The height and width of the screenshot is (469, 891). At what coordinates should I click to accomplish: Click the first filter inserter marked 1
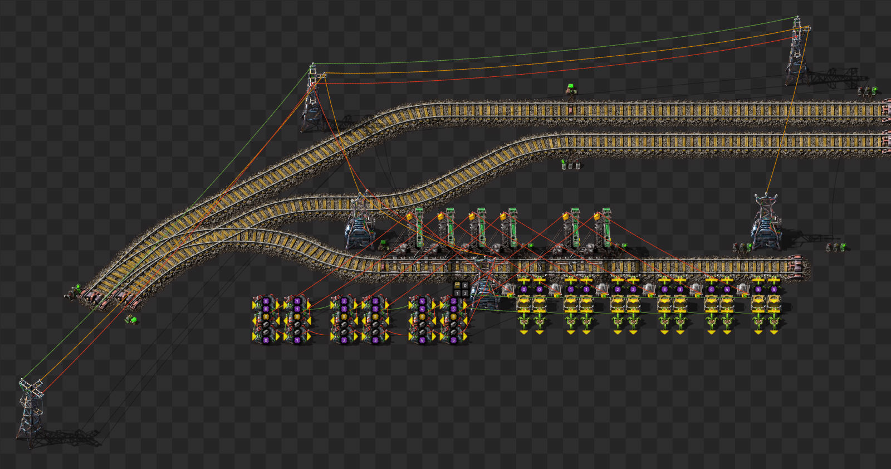pos(570,289)
